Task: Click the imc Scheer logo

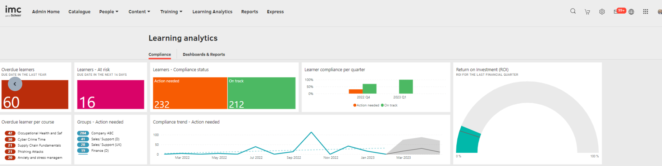Action: pos(13,11)
